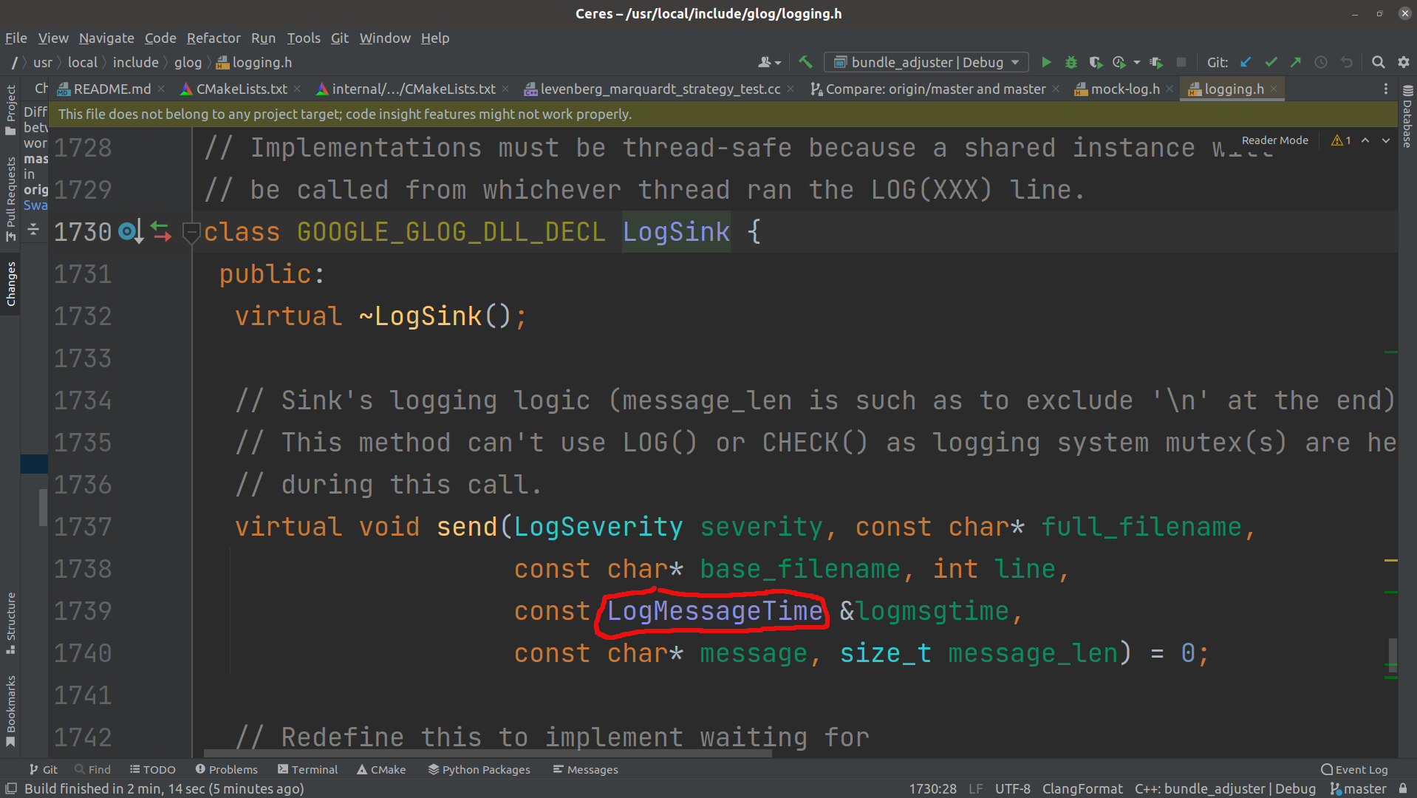Collapse the LogSink class fold marker

tap(191, 232)
